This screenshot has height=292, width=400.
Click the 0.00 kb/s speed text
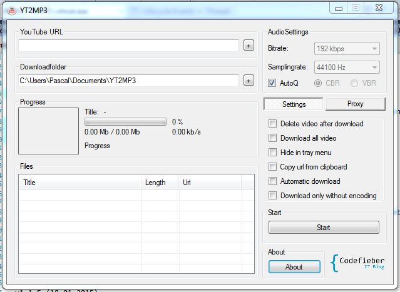point(186,132)
